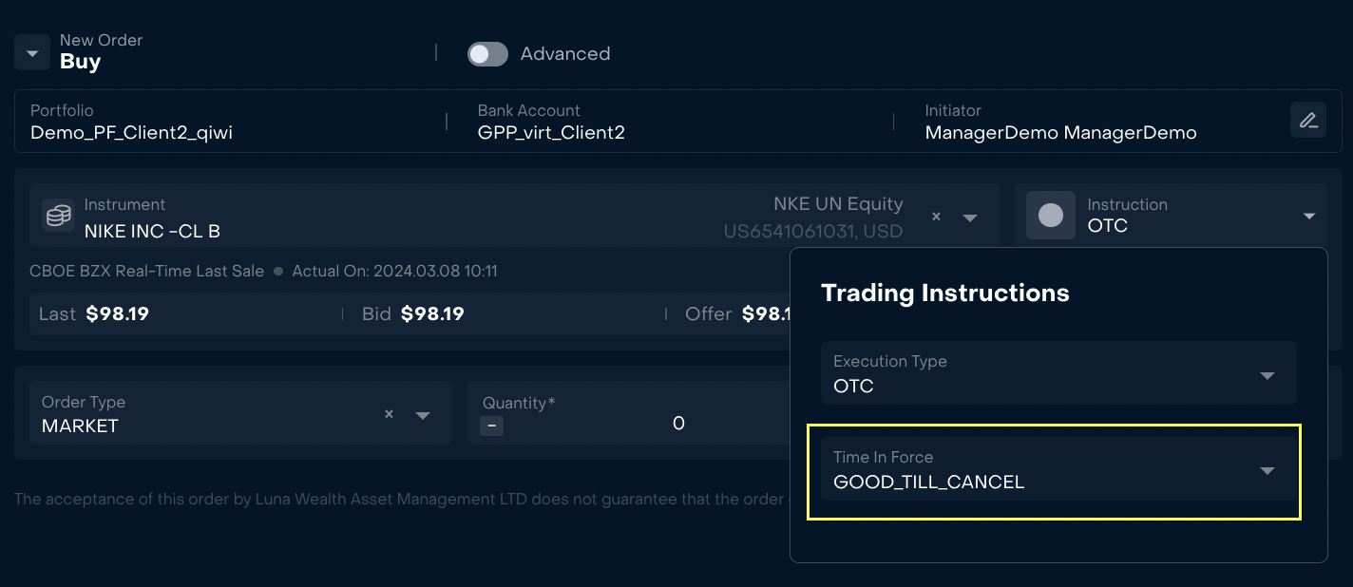Open the Instruction OTC dropdown

point(1309,217)
